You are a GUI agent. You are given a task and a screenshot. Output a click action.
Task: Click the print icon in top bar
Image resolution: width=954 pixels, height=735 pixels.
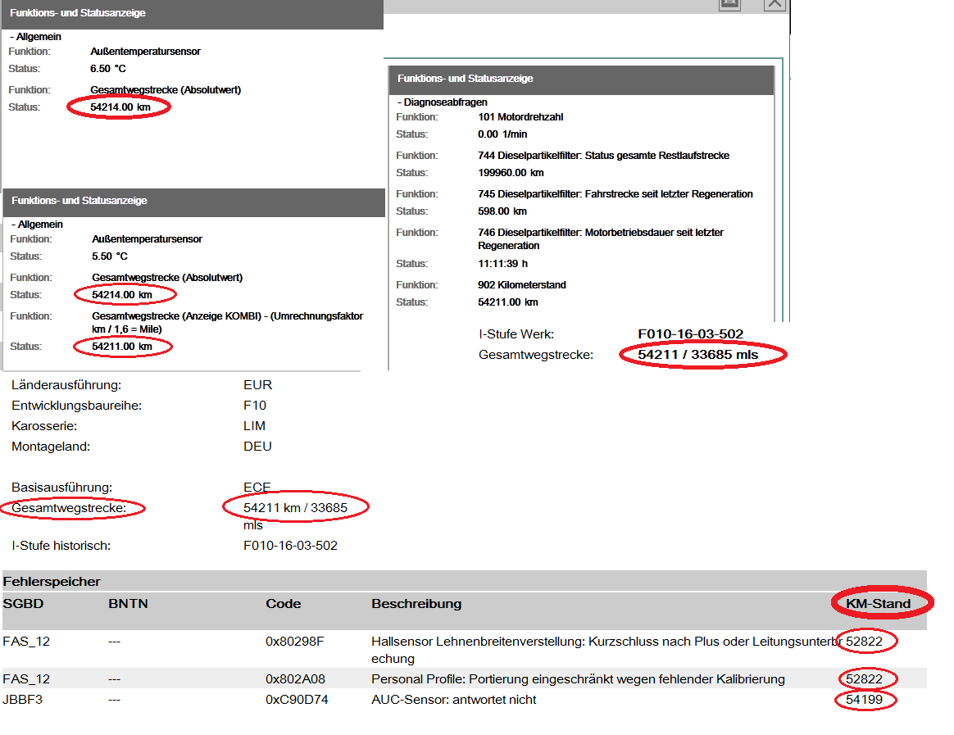point(729,4)
